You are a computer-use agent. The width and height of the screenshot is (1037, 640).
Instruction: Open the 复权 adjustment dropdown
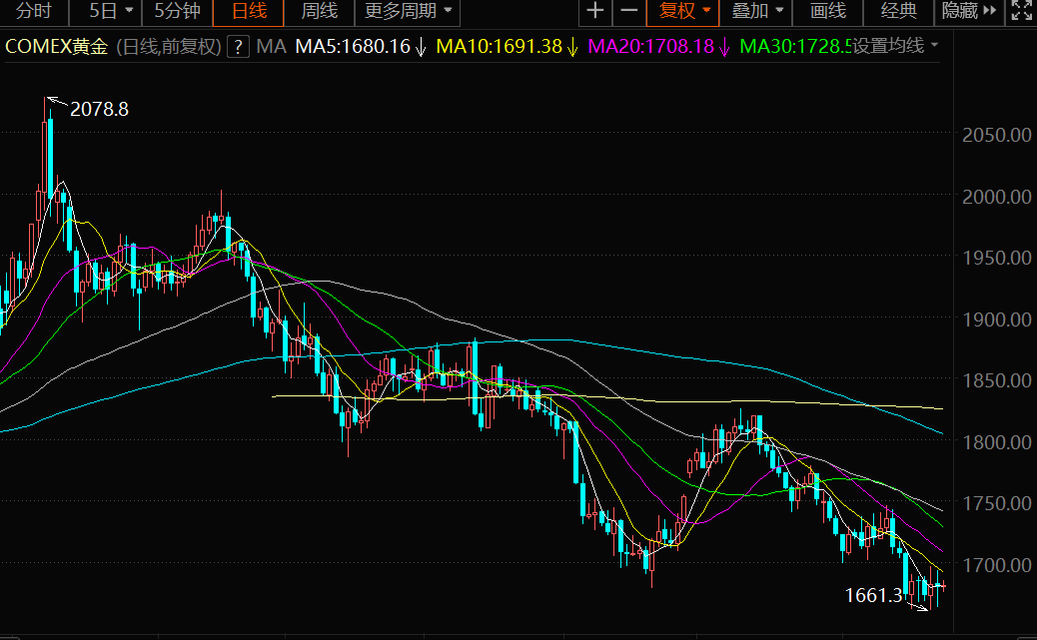tap(683, 11)
